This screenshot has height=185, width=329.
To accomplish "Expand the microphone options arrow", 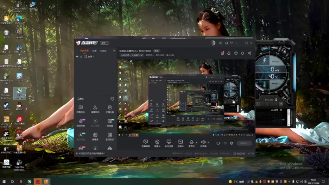I will (197, 143).
